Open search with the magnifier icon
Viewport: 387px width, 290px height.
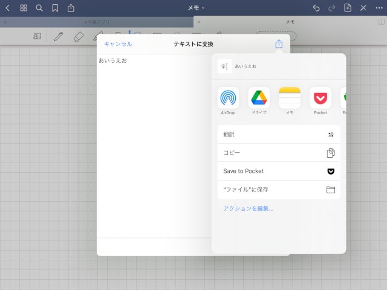tap(39, 8)
